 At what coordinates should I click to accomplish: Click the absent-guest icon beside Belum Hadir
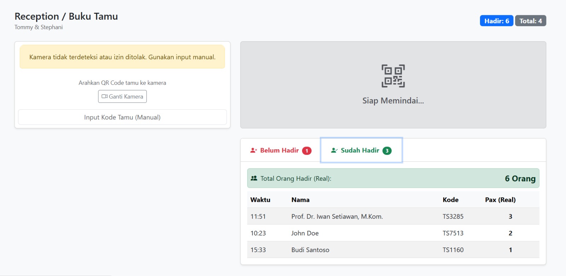(x=254, y=150)
